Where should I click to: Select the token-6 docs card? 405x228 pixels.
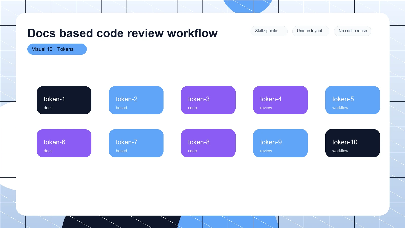[x=64, y=143]
